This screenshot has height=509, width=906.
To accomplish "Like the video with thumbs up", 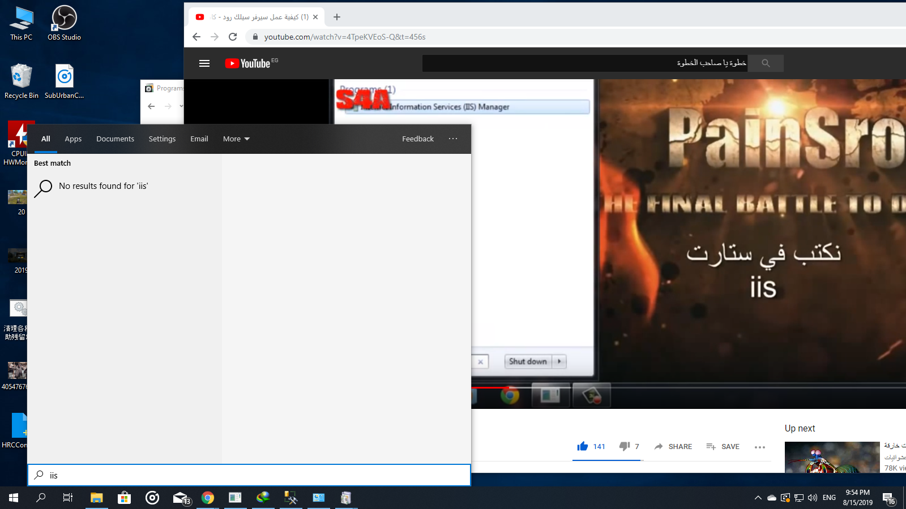I will click(591, 446).
